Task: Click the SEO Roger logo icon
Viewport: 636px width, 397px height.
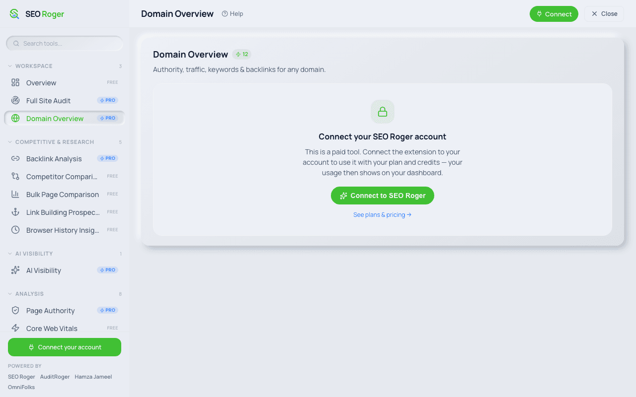Action: click(x=14, y=14)
